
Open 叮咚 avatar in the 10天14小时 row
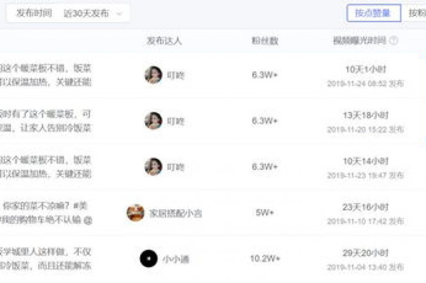153,166
